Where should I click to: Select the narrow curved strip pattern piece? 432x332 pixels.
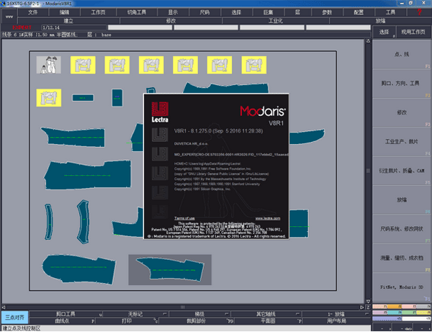pyautogui.click(x=49, y=222)
